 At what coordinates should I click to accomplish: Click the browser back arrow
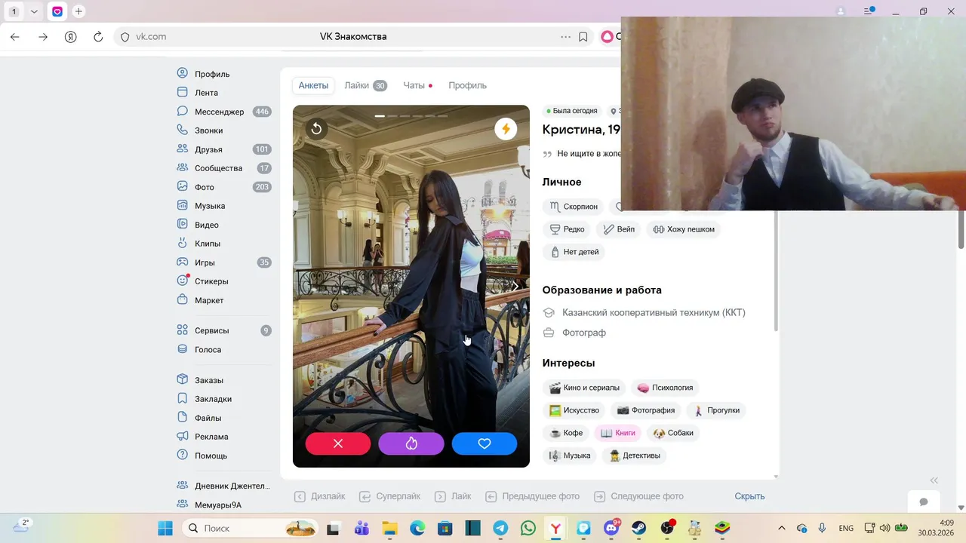pos(14,36)
